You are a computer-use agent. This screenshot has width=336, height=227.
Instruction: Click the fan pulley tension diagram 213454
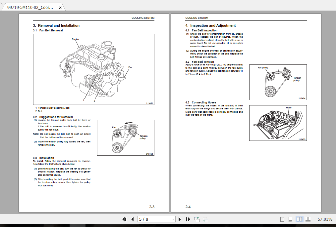coord(278,82)
